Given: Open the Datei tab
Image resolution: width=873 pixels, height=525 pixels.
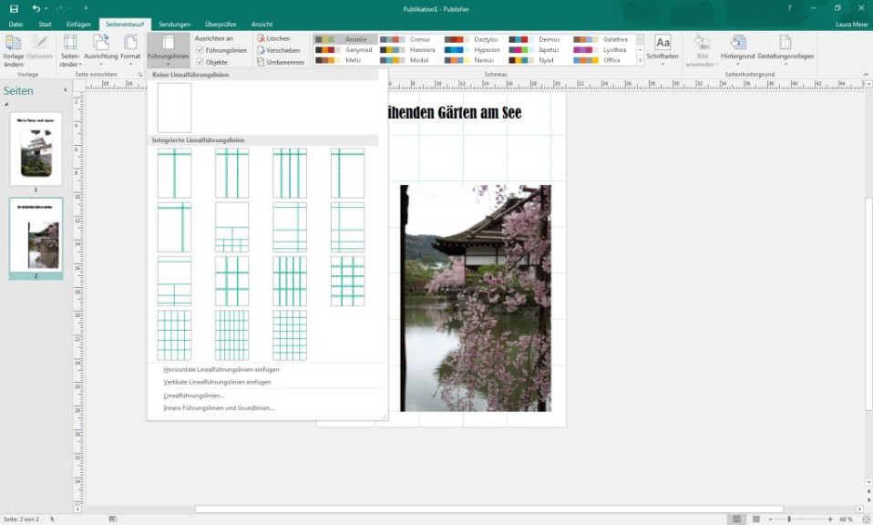Looking at the screenshot, I should coord(15,24).
